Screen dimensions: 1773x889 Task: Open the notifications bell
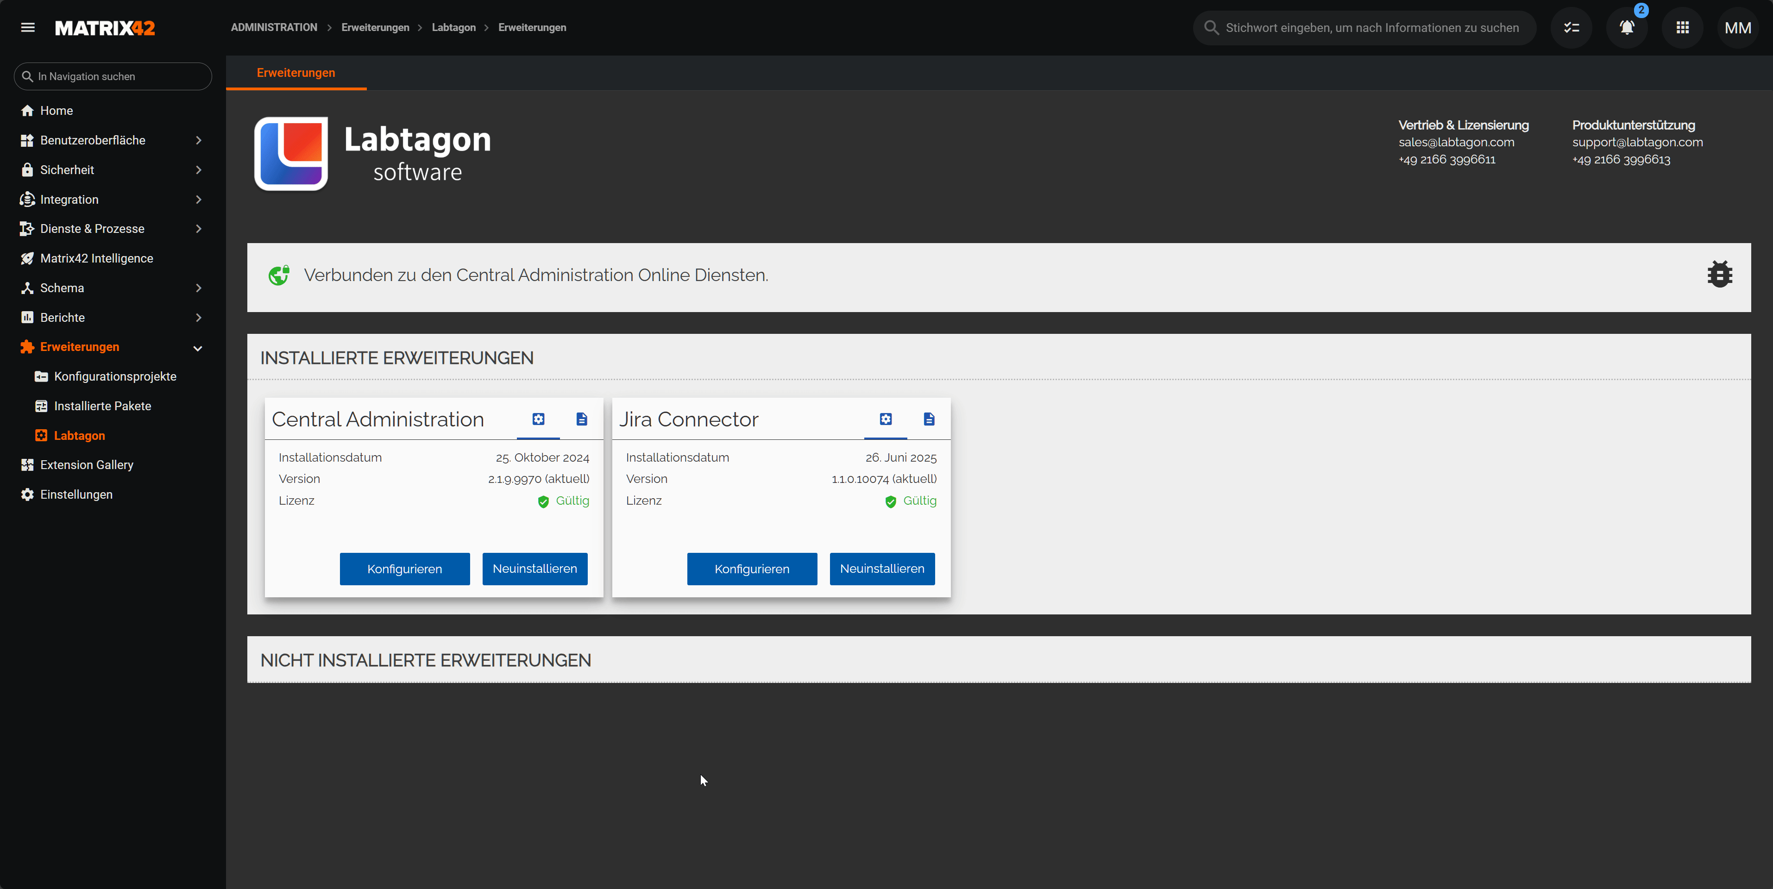point(1626,27)
